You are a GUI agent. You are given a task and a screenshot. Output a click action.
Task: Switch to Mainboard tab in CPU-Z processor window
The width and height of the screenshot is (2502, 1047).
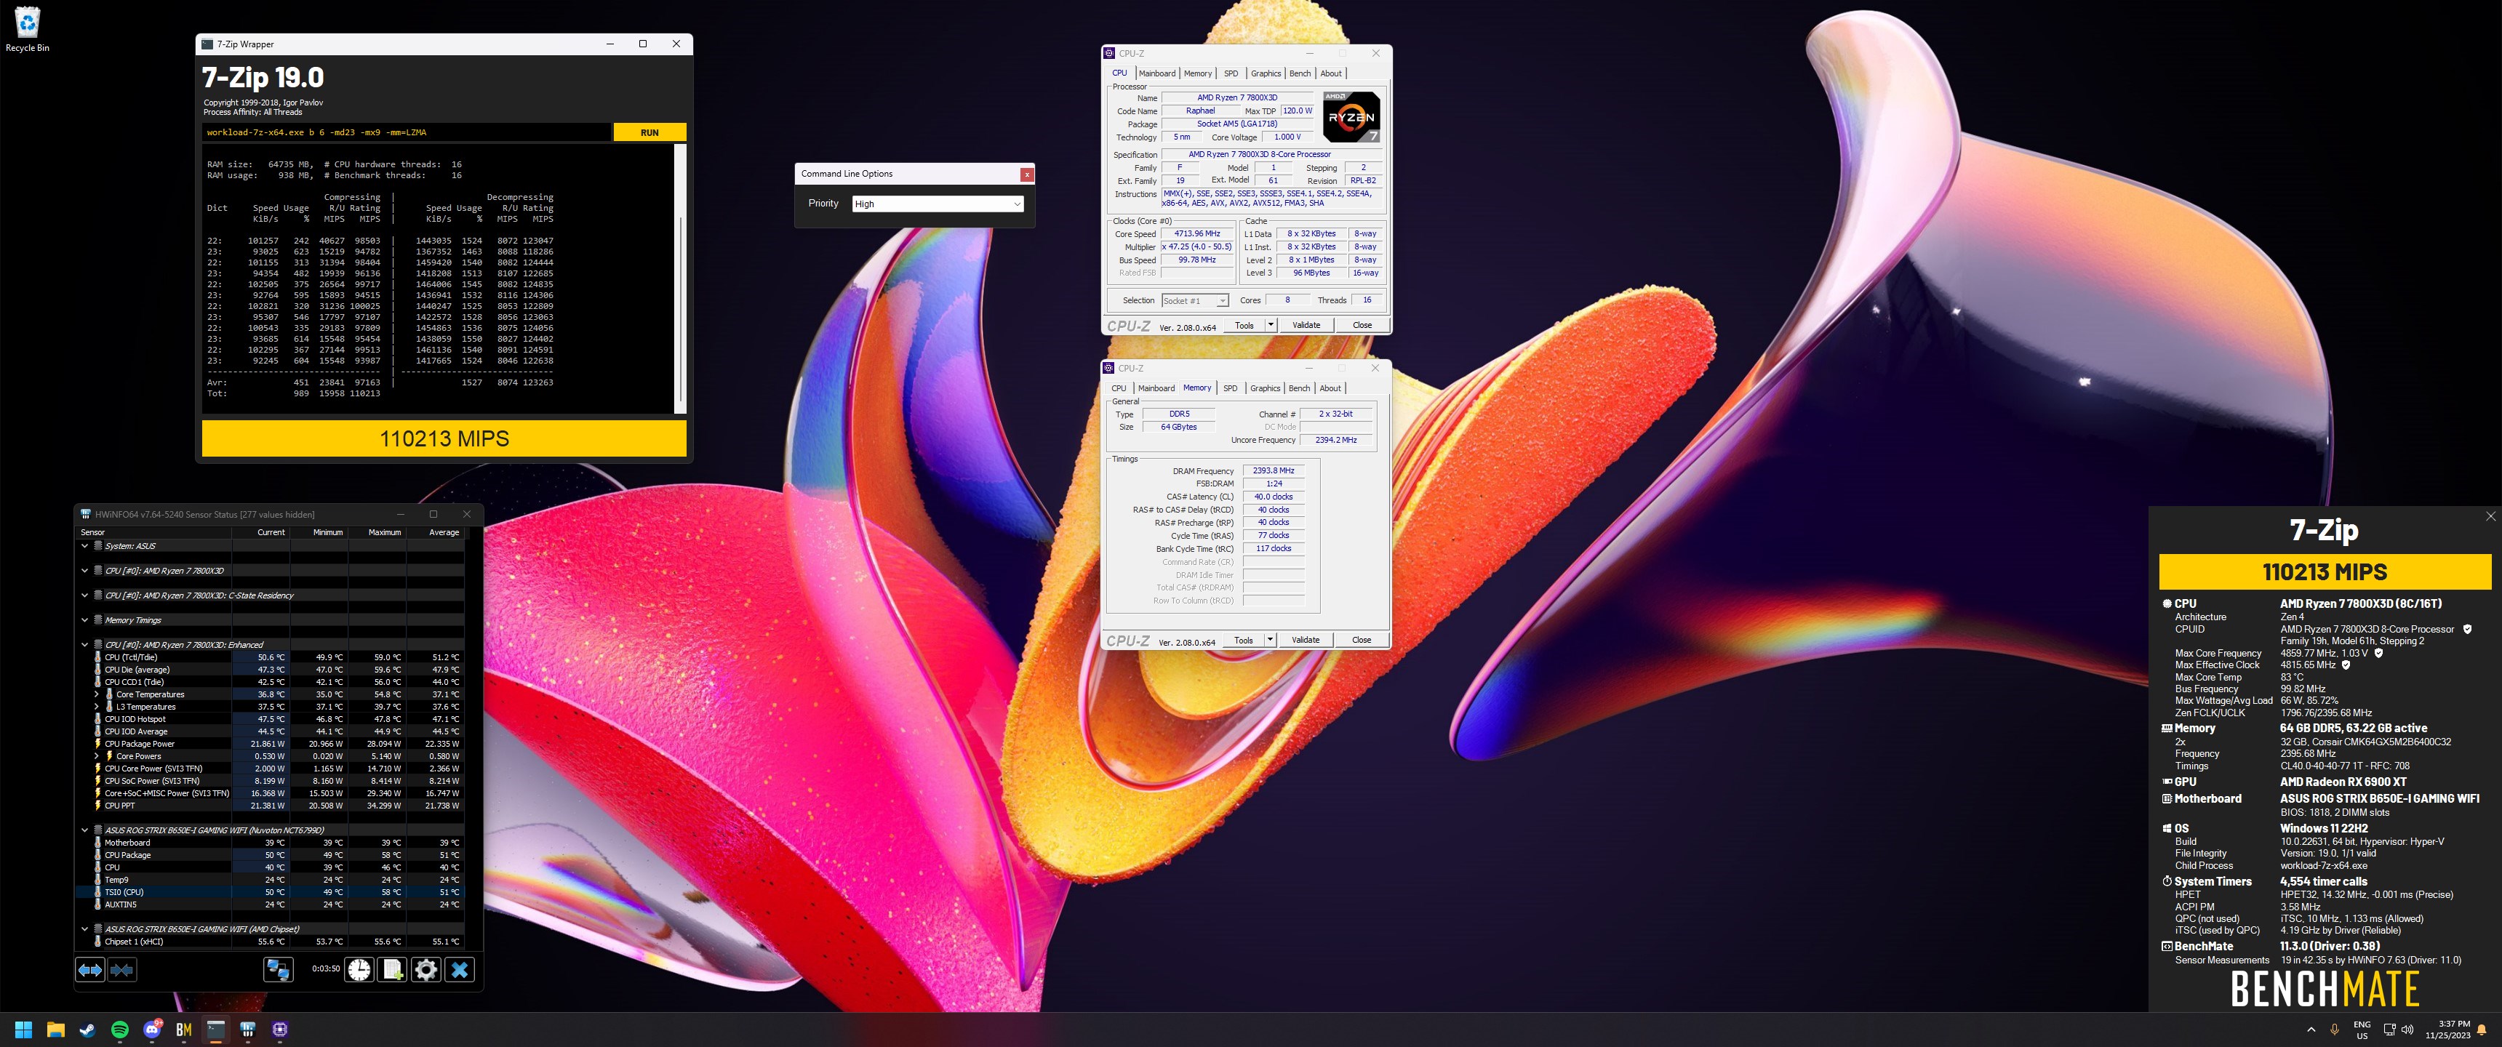[x=1156, y=74]
